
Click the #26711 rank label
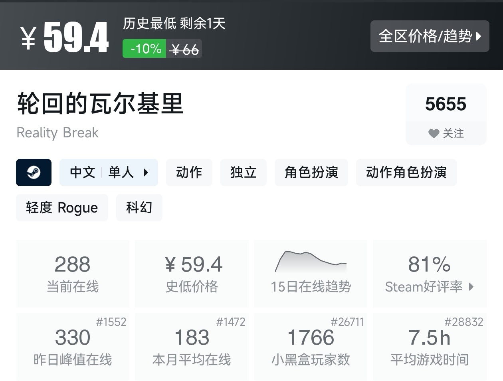tap(347, 322)
